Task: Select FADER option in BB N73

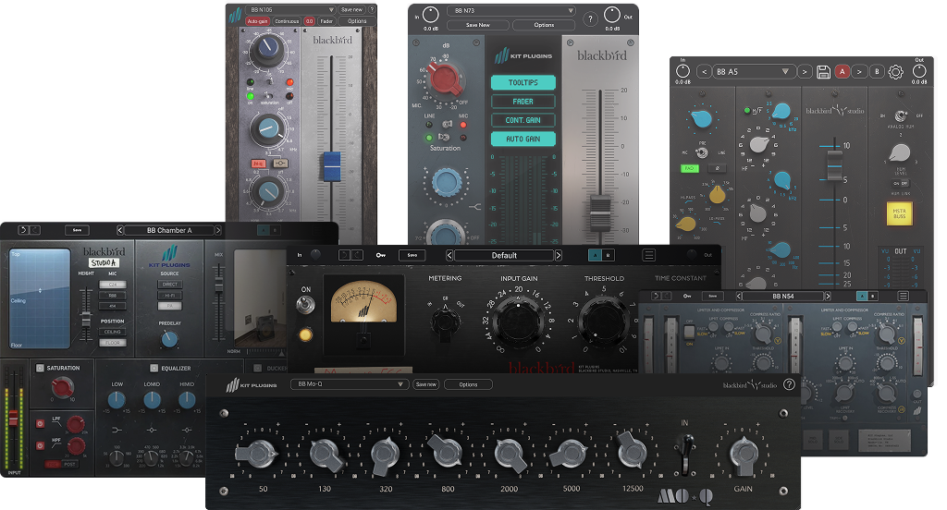Action: [523, 102]
